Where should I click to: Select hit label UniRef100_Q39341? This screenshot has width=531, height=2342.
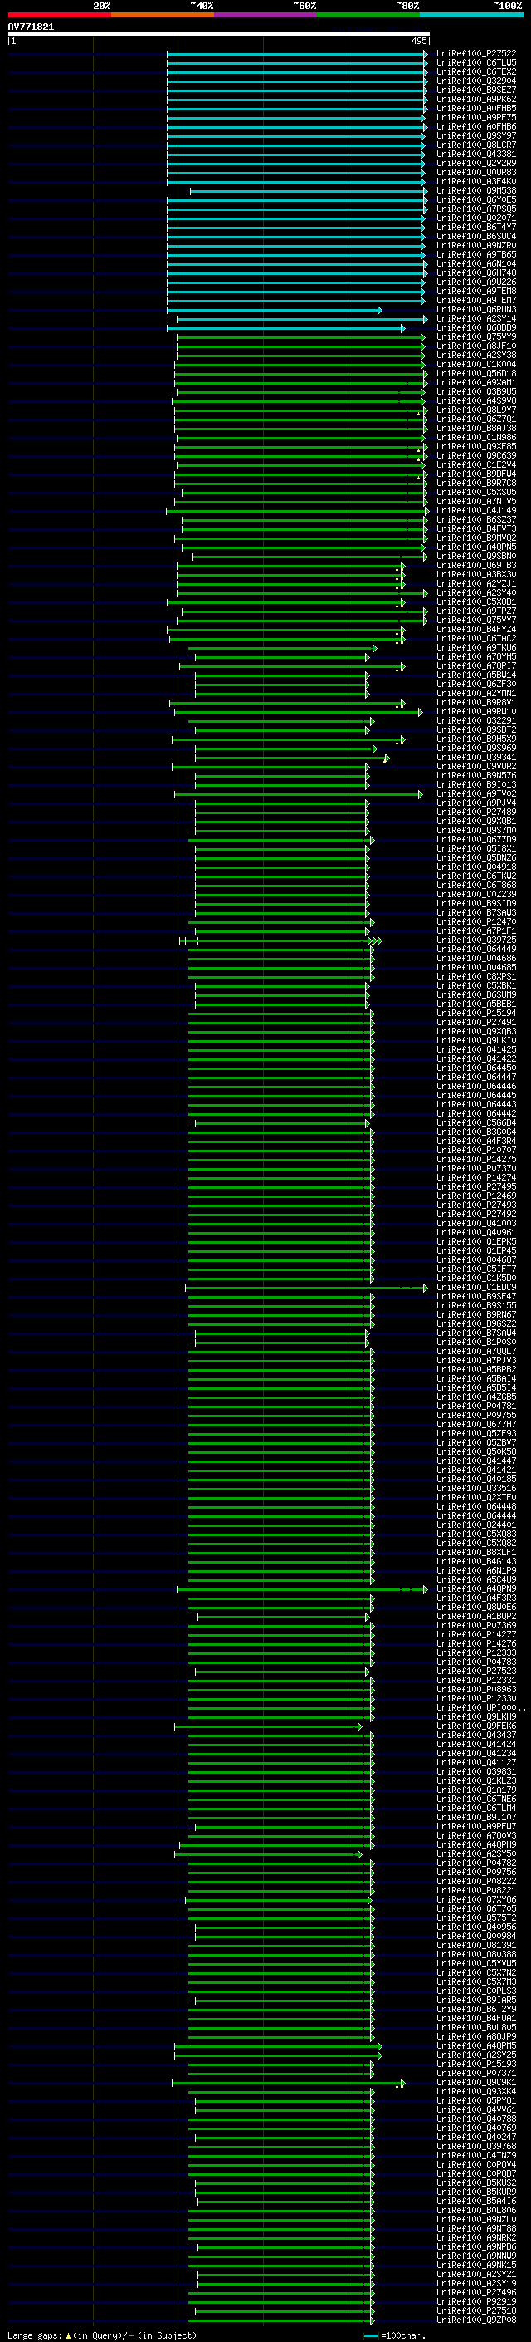[475, 756]
